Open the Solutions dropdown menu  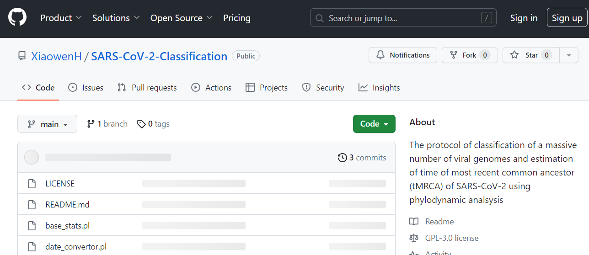[x=117, y=18]
